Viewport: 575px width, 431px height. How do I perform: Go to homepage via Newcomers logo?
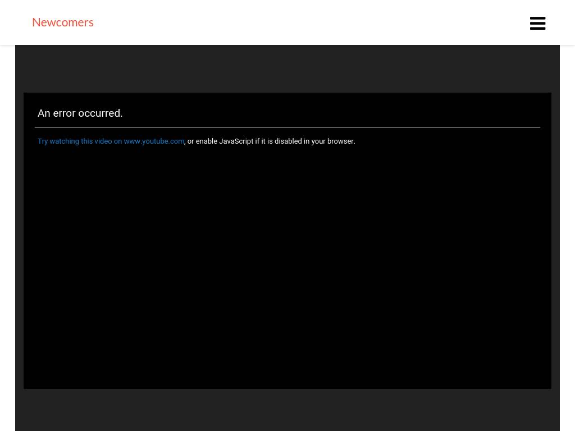[x=63, y=22]
